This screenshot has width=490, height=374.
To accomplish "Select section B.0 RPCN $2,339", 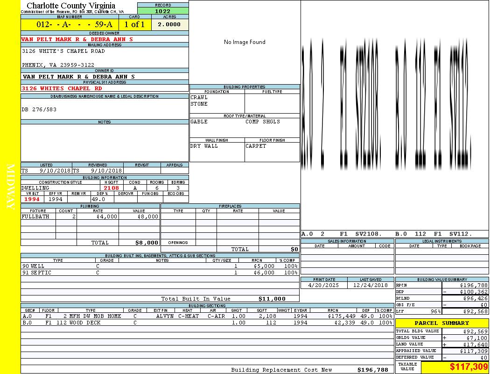I will point(345,323).
